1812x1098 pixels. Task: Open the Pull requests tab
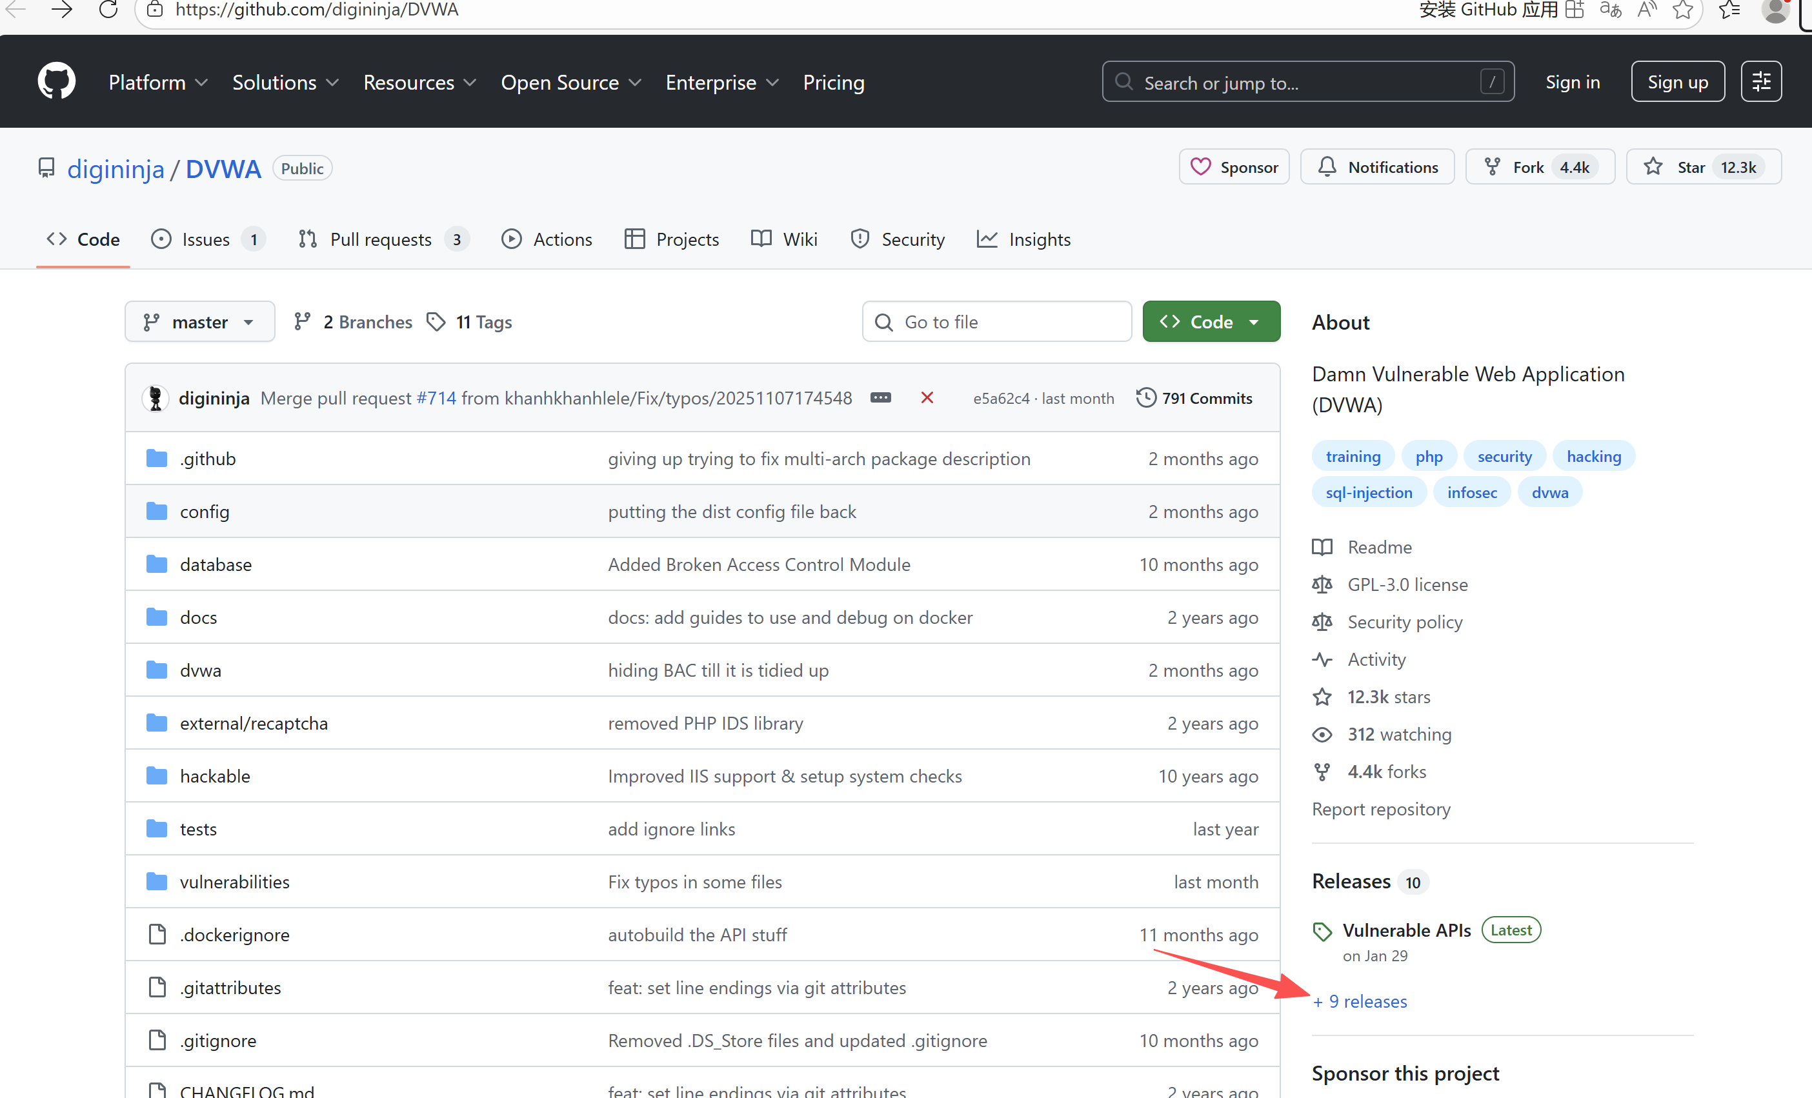[x=381, y=239]
